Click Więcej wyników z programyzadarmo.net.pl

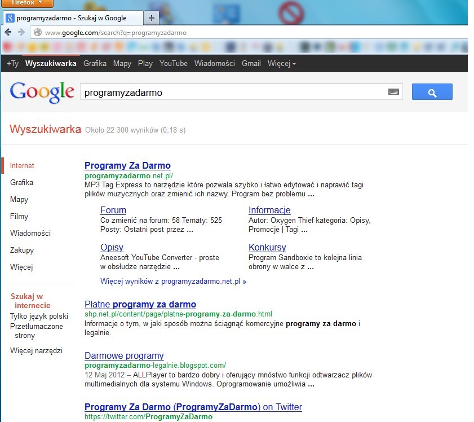coord(173,282)
